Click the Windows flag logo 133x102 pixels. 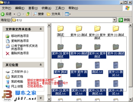[127, 8]
